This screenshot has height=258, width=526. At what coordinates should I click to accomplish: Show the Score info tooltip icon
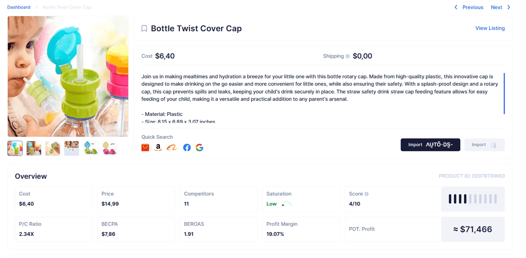click(x=366, y=194)
